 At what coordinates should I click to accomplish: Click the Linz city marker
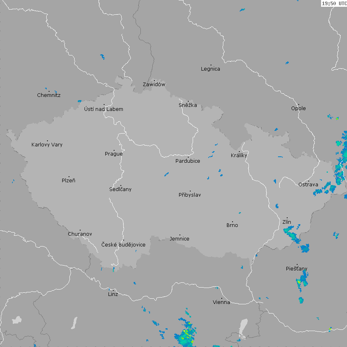[x=113, y=290]
